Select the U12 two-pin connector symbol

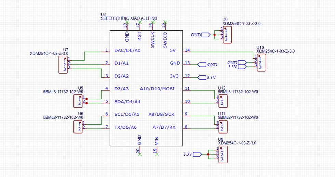pos(223,101)
